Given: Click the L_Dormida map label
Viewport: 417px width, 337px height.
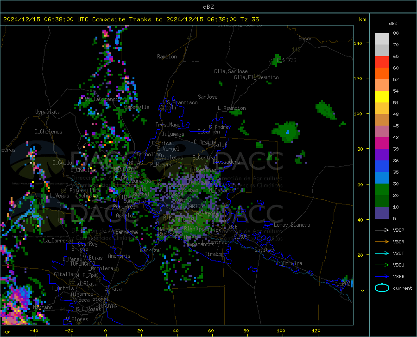Looking at the screenshot, I should (x=289, y=263).
